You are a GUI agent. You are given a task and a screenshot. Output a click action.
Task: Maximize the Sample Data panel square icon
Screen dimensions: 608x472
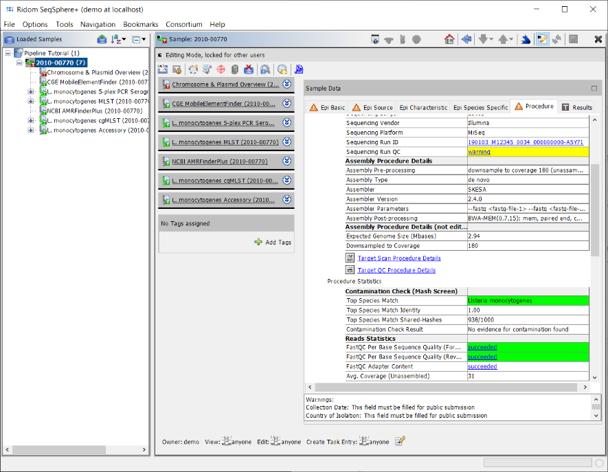point(594,89)
